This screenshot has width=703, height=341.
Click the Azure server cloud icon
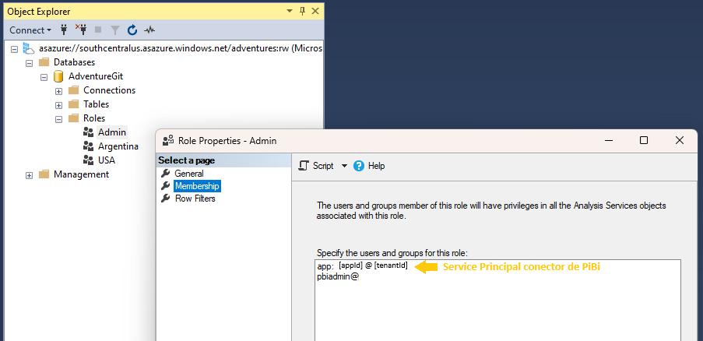pos(29,48)
